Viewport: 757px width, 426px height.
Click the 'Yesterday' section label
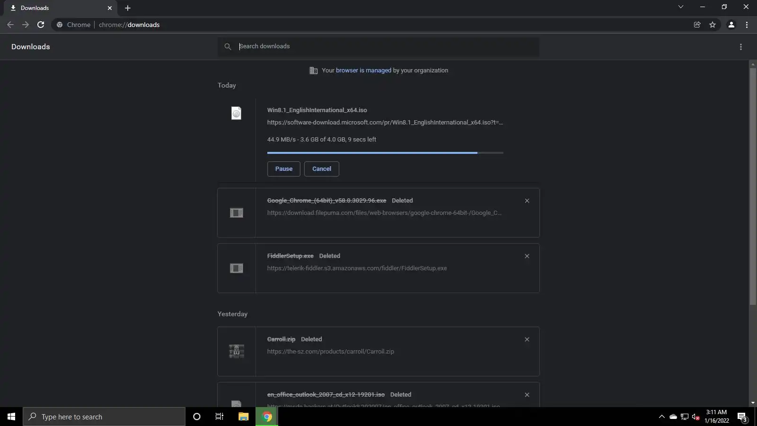pyautogui.click(x=232, y=314)
